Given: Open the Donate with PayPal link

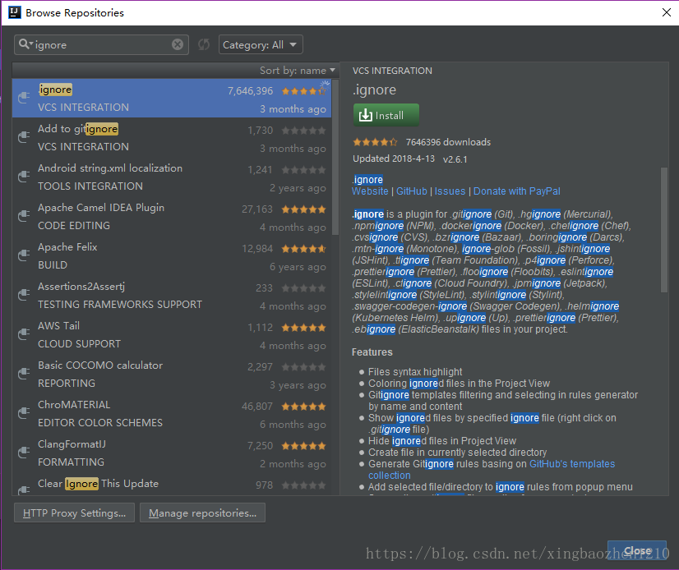Looking at the screenshot, I should (x=516, y=191).
